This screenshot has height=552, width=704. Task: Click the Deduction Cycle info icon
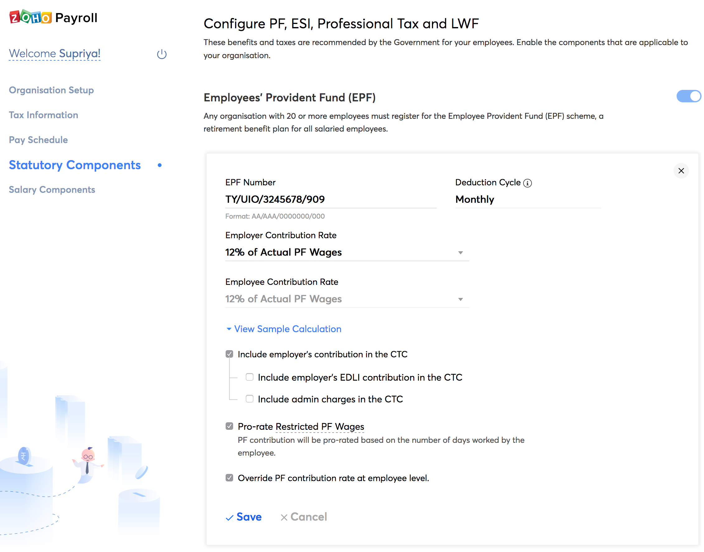coord(527,183)
